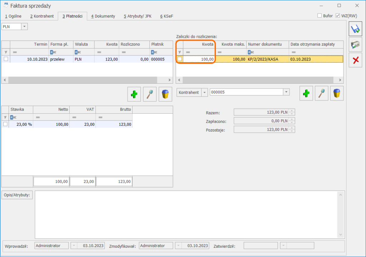Click the equals filter icon under Kwota maks.
Image resolution: width=366 pixels, height=257 pixels.
[x=219, y=52]
